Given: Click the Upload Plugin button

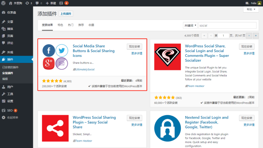Looking at the screenshot, I should (66, 14).
